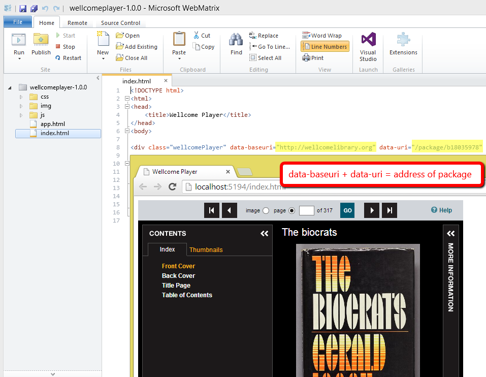
Task: Open the Run dropdown arrow
Action: [x=19, y=58]
